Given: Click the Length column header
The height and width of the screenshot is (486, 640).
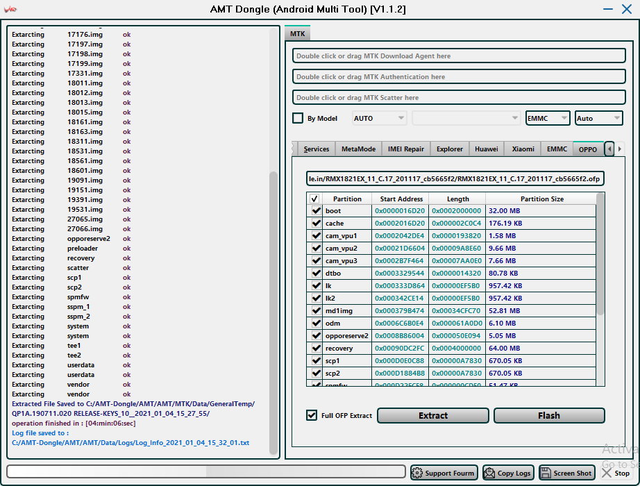Looking at the screenshot, I should 457,199.
